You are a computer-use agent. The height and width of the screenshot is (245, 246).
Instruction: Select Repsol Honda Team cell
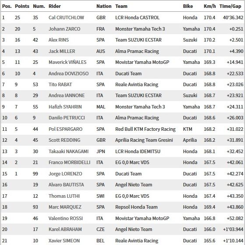(x=136, y=207)
